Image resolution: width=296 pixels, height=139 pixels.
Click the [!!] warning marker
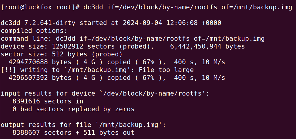(9, 70)
